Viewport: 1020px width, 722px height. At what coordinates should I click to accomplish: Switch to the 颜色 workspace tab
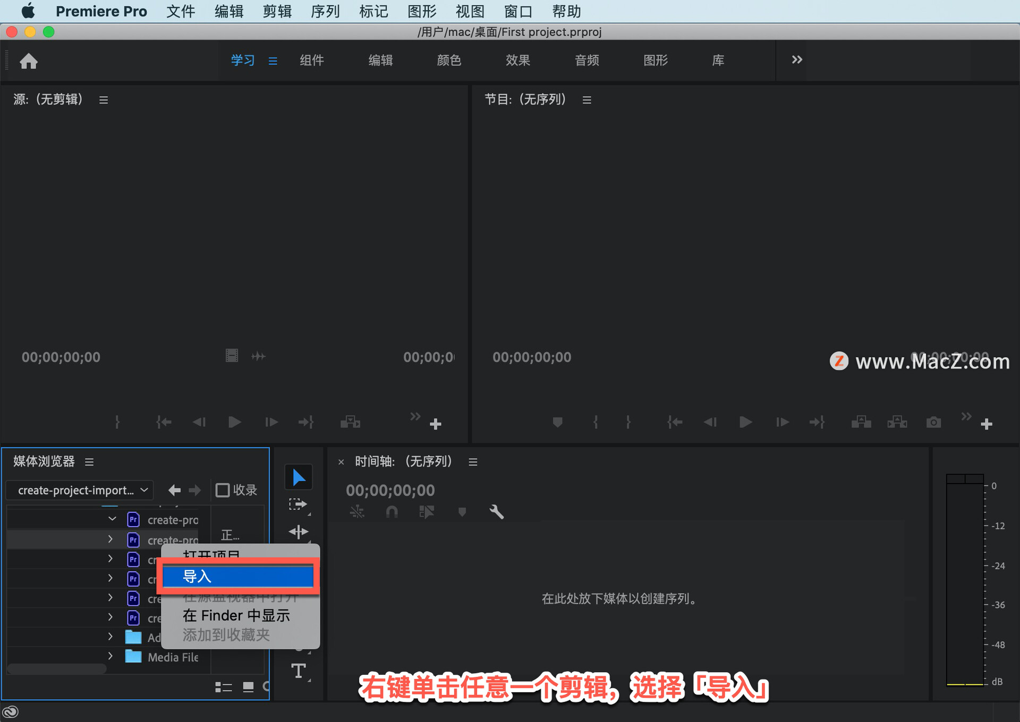click(449, 61)
